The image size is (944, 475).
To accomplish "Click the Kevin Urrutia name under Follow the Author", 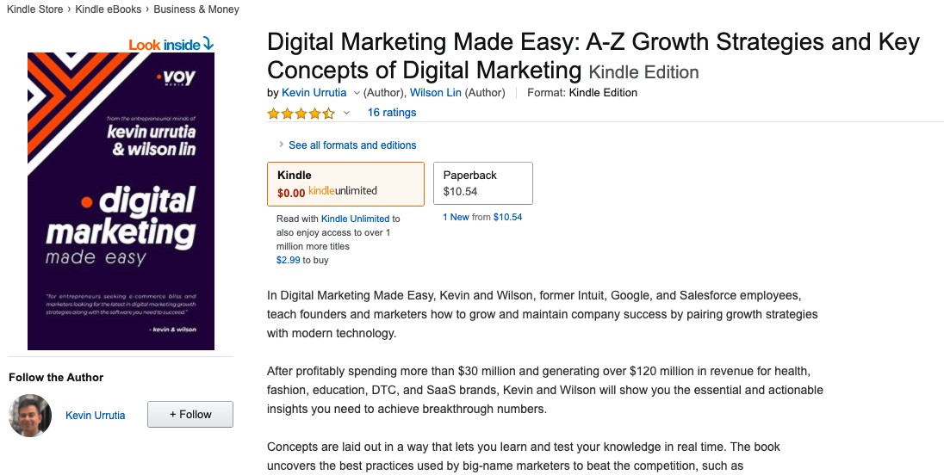I will 95,416.
